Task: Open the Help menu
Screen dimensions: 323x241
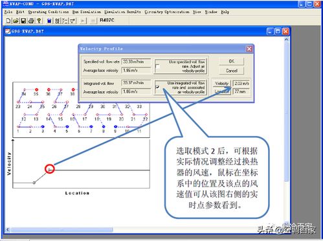Action: [225, 12]
